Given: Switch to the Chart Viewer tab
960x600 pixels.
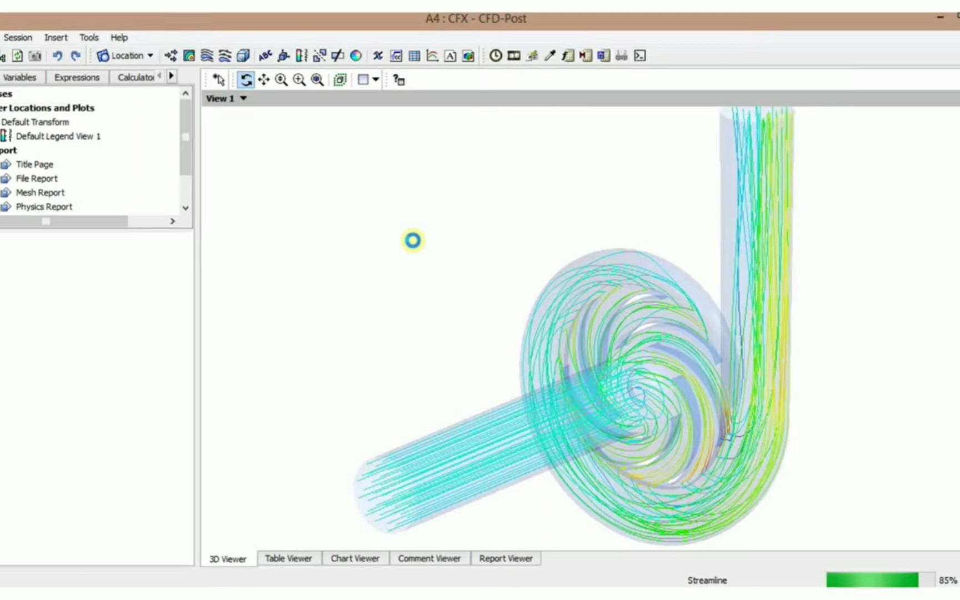Looking at the screenshot, I should point(355,558).
